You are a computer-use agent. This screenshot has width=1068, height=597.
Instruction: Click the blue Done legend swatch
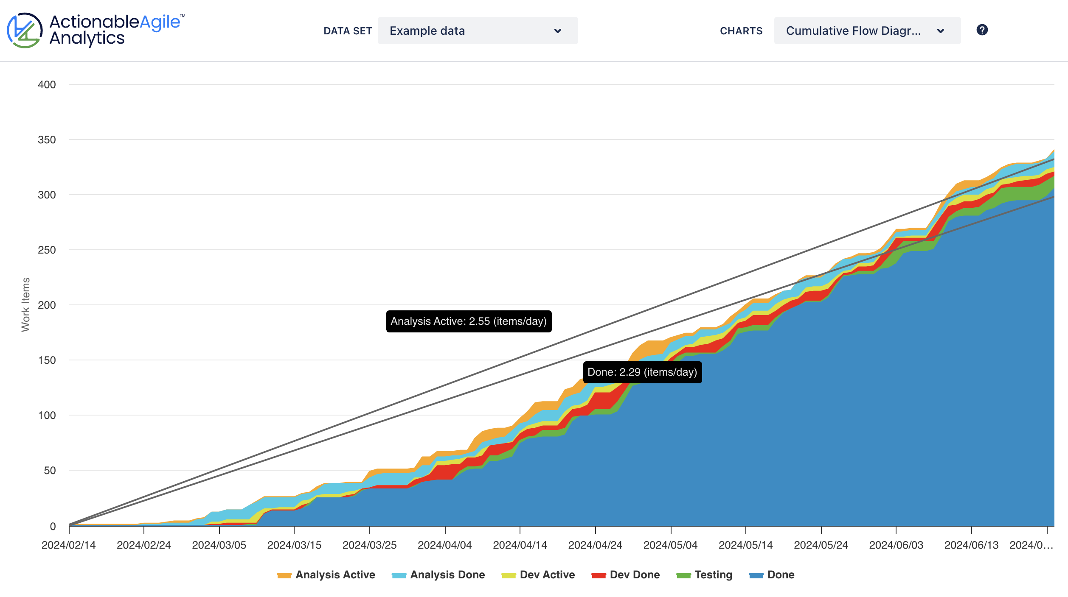756,575
